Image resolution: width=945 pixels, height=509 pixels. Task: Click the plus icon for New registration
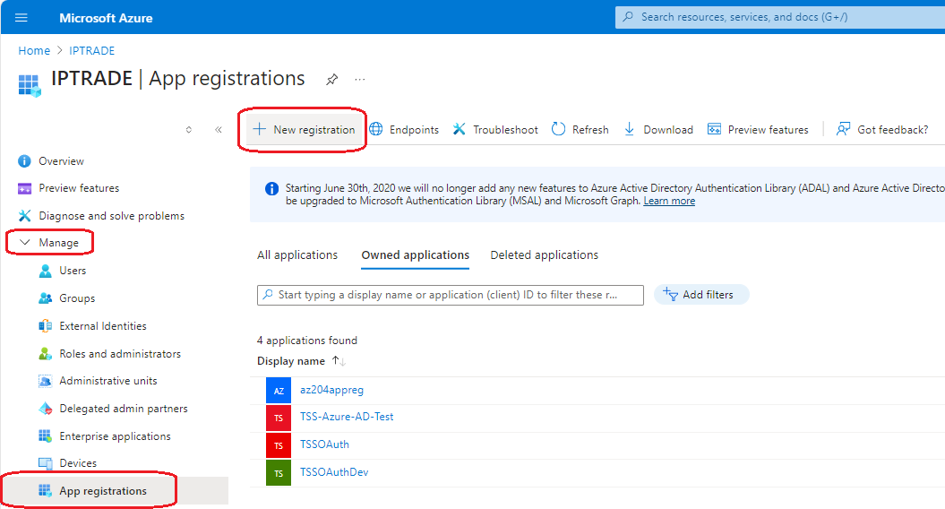click(259, 129)
